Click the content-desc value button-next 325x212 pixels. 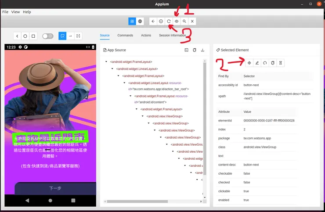(251, 165)
